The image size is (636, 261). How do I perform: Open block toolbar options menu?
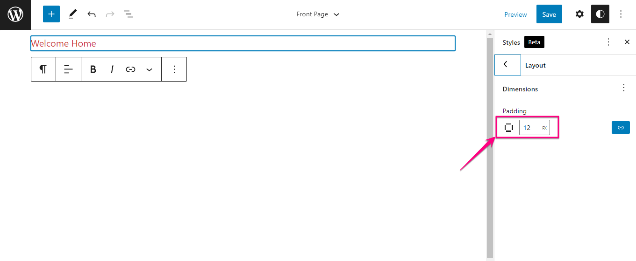[x=174, y=69]
